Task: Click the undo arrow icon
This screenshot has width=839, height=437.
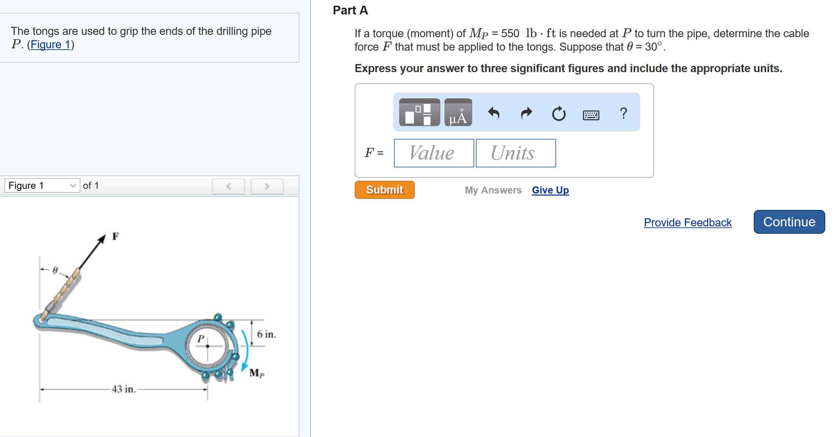Action: [494, 113]
